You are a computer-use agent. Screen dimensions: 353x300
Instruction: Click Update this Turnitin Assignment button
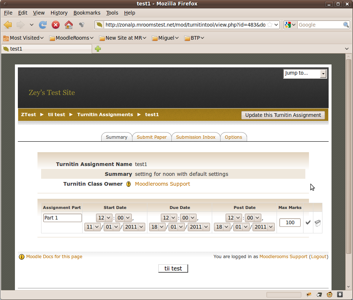(x=283, y=115)
